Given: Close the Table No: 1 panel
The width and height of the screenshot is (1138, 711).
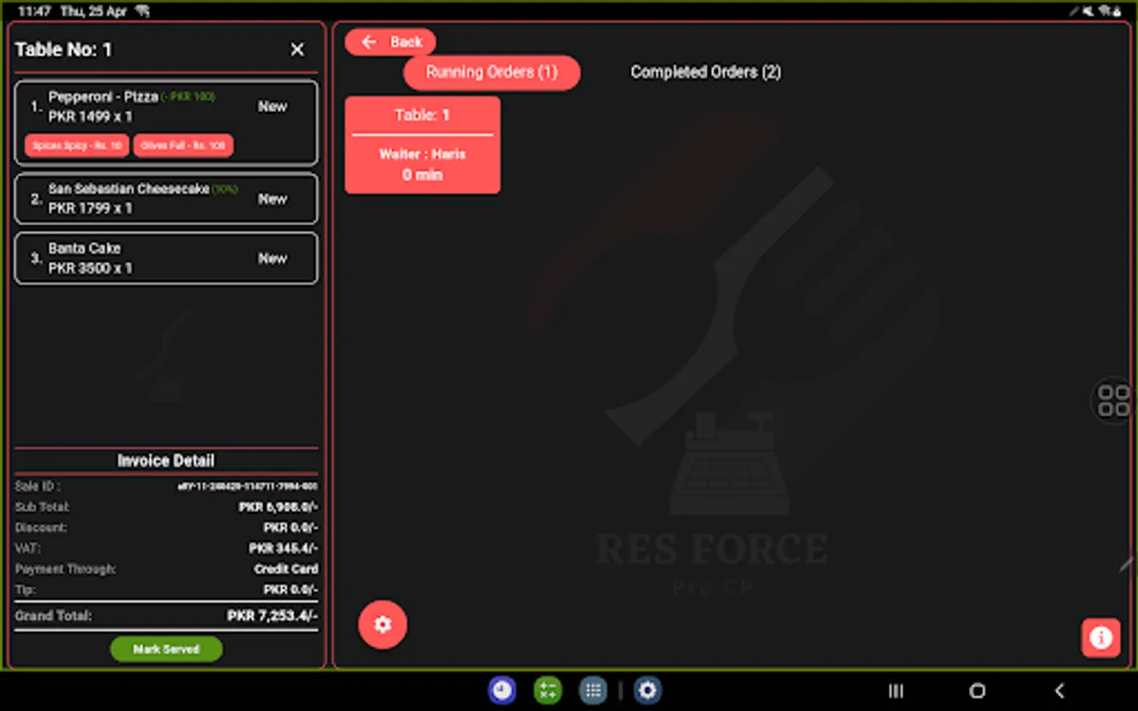Looking at the screenshot, I should (x=296, y=49).
